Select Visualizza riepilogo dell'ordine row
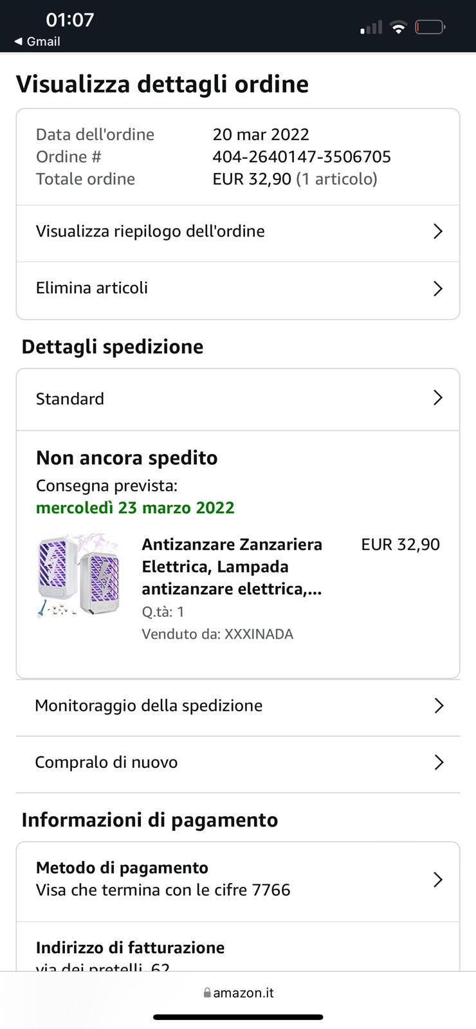Image resolution: width=476 pixels, height=1029 pixels. 151,232
